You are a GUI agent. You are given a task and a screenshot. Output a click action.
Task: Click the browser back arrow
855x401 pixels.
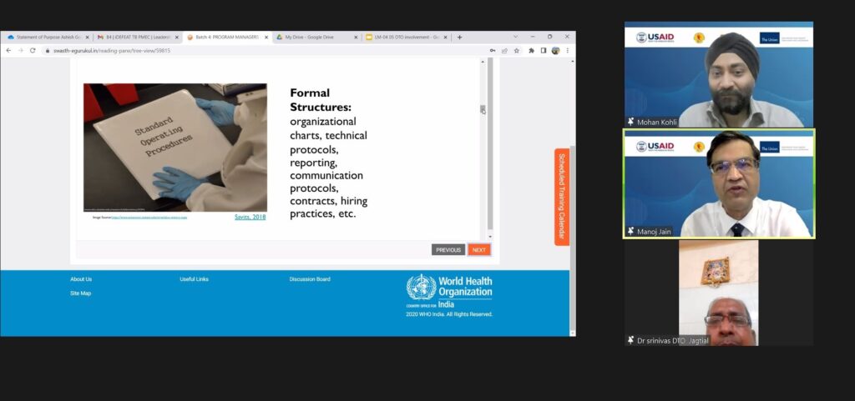pos(8,50)
